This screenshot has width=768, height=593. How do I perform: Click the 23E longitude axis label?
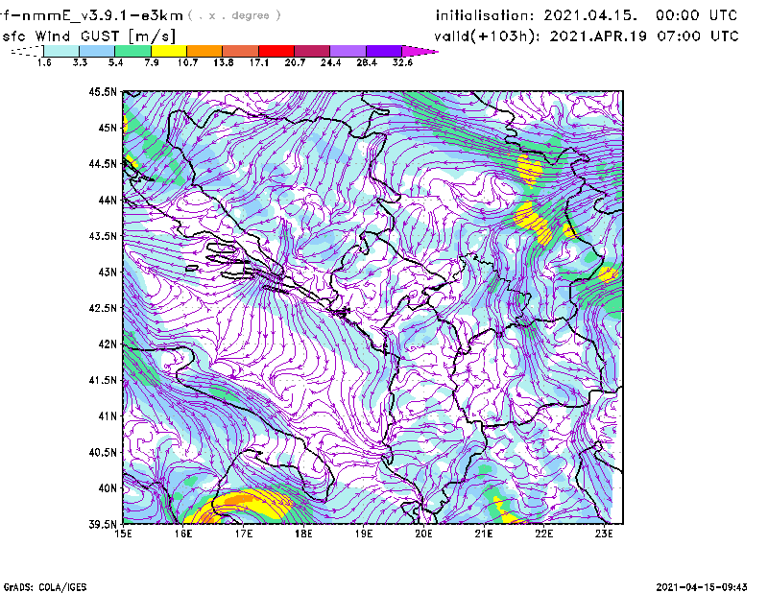tap(605, 534)
